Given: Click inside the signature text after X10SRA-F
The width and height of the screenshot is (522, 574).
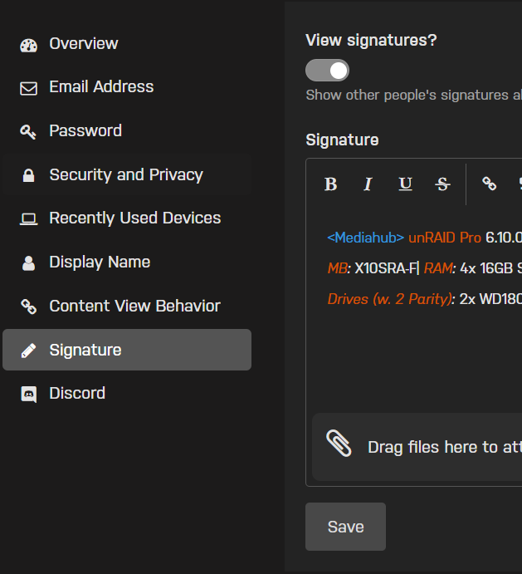Looking at the screenshot, I should click(x=419, y=268).
